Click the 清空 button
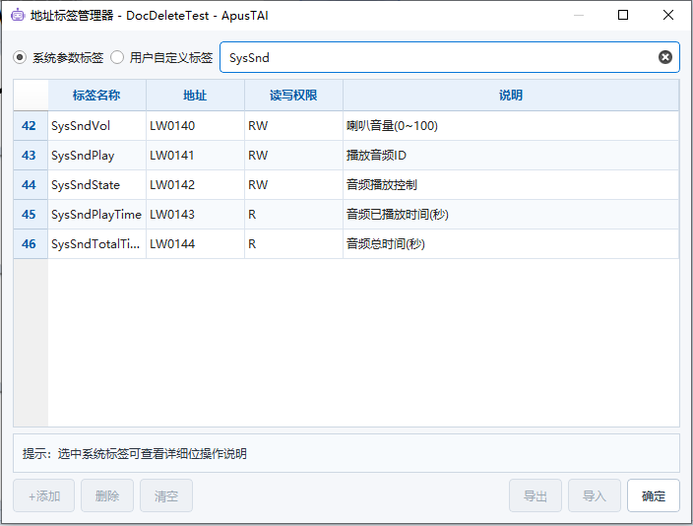 coord(166,495)
